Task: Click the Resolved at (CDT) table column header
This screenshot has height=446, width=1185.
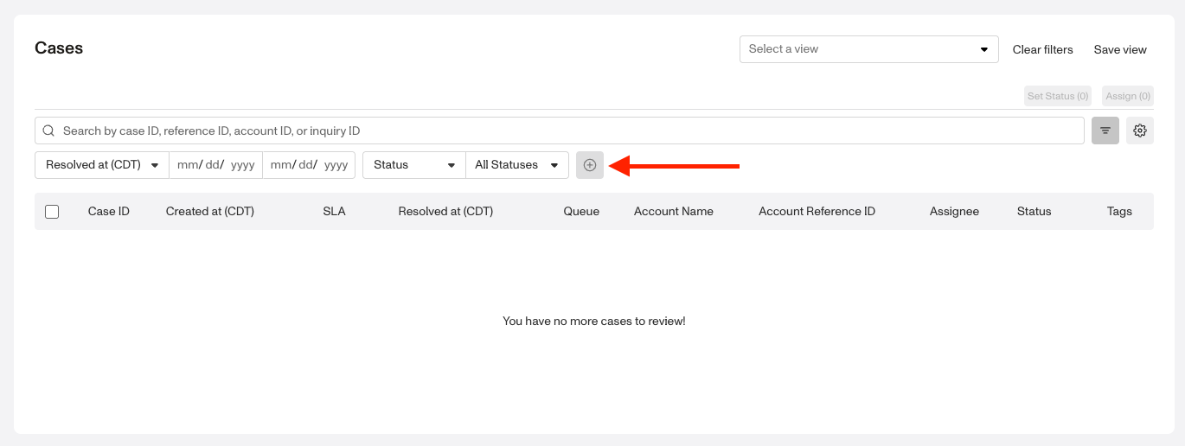Action: tap(445, 212)
